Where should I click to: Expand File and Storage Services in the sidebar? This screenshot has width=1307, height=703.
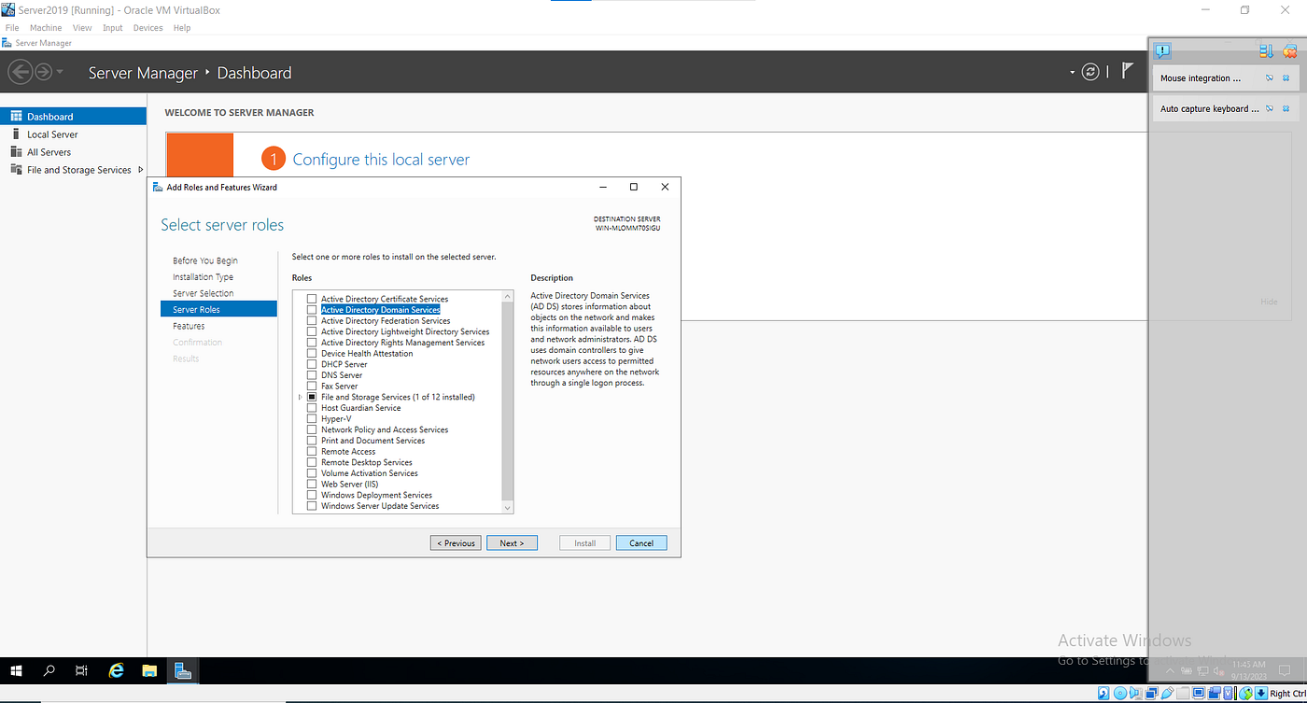pos(141,170)
